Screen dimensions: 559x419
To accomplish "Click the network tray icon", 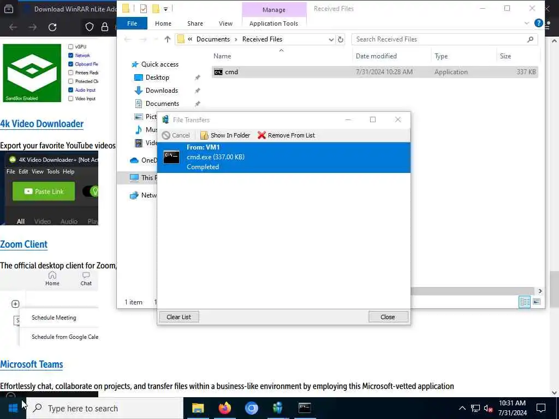I will pyautogui.click(x=475, y=408).
